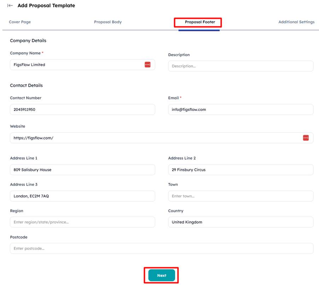319x285 pixels.
Task: Click the Next button
Action: click(162, 275)
